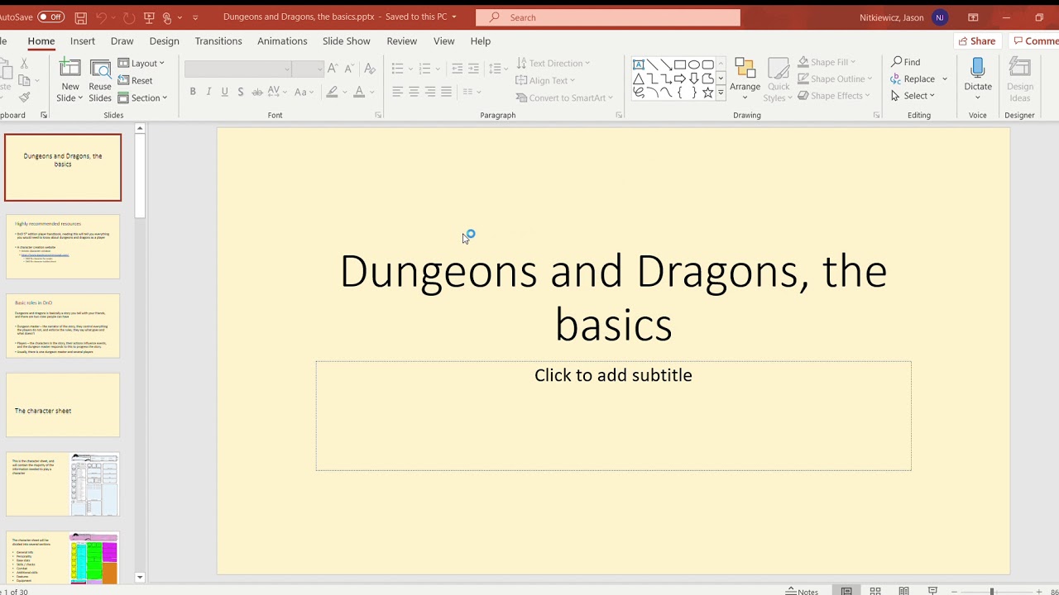Switch to the Transitions tab
This screenshot has height=595, width=1059.
pyautogui.click(x=218, y=40)
